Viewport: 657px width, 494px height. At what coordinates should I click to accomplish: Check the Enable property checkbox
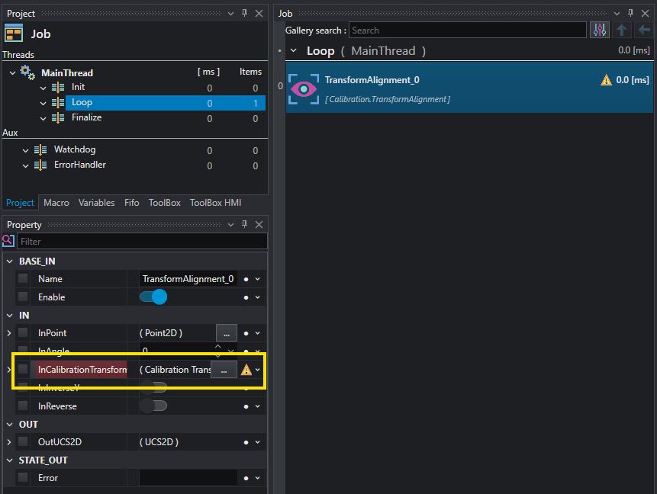coord(23,297)
